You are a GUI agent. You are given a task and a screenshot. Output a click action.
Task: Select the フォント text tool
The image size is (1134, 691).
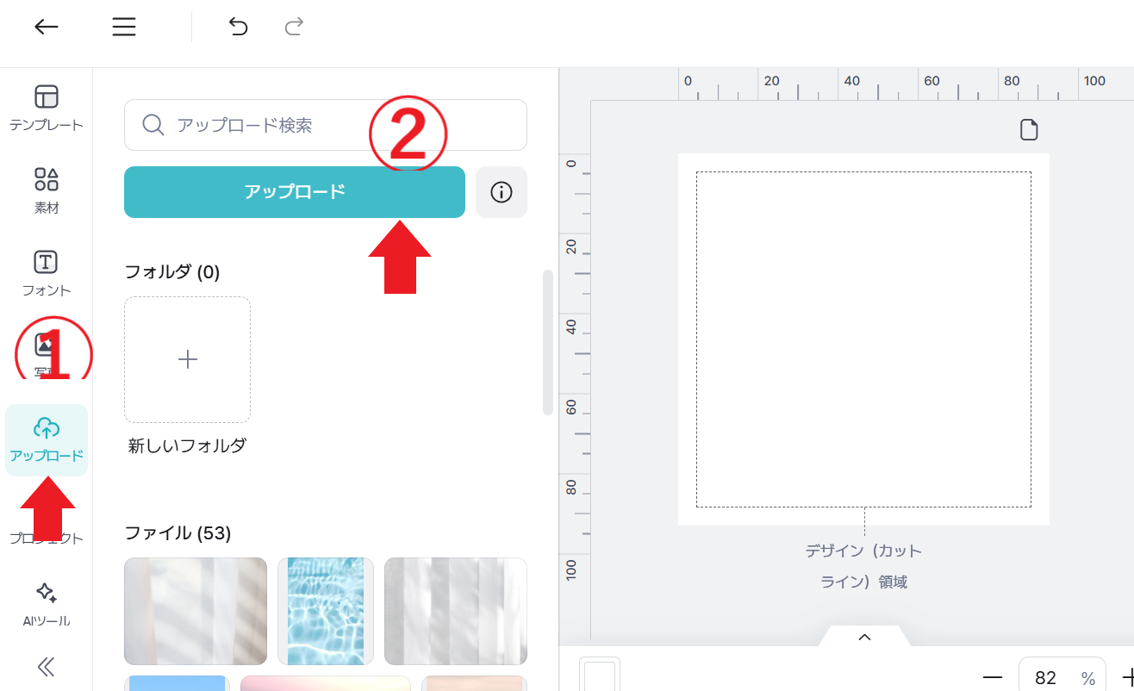pyautogui.click(x=47, y=273)
